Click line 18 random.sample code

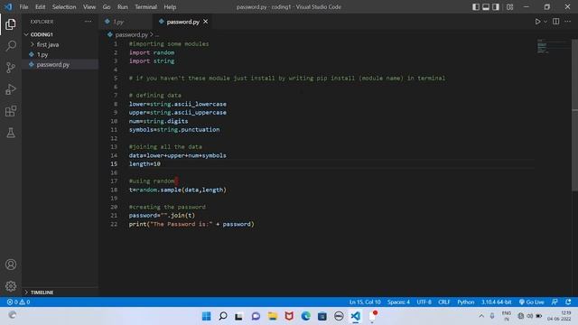tap(178, 190)
